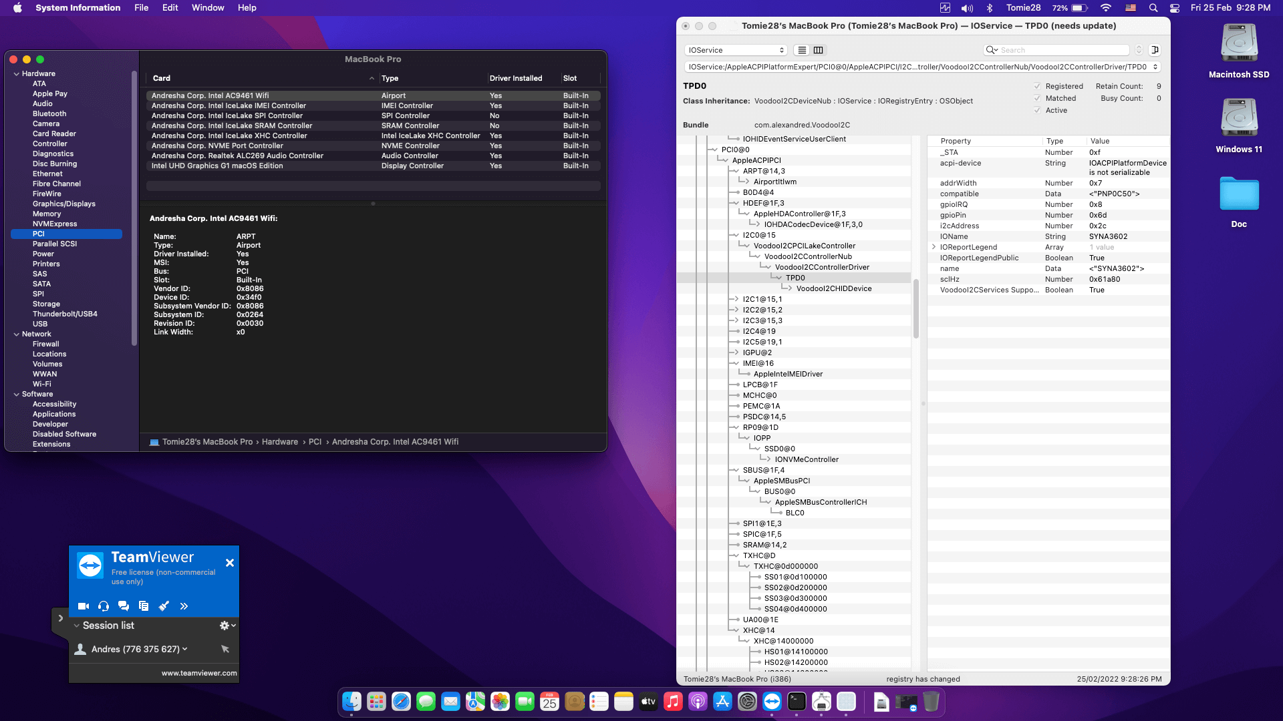This screenshot has height=721, width=1283.
Task: Click the registry tree vertical scrollbar
Action: coord(916,308)
